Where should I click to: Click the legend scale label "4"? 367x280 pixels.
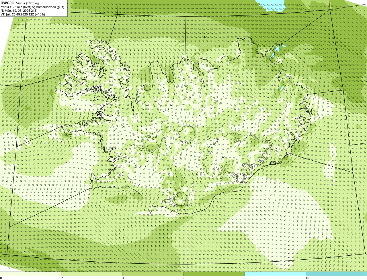pyautogui.click(x=123, y=278)
